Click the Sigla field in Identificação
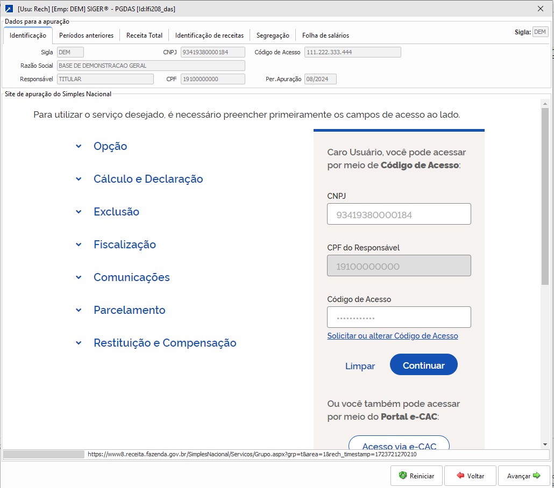 coord(70,52)
